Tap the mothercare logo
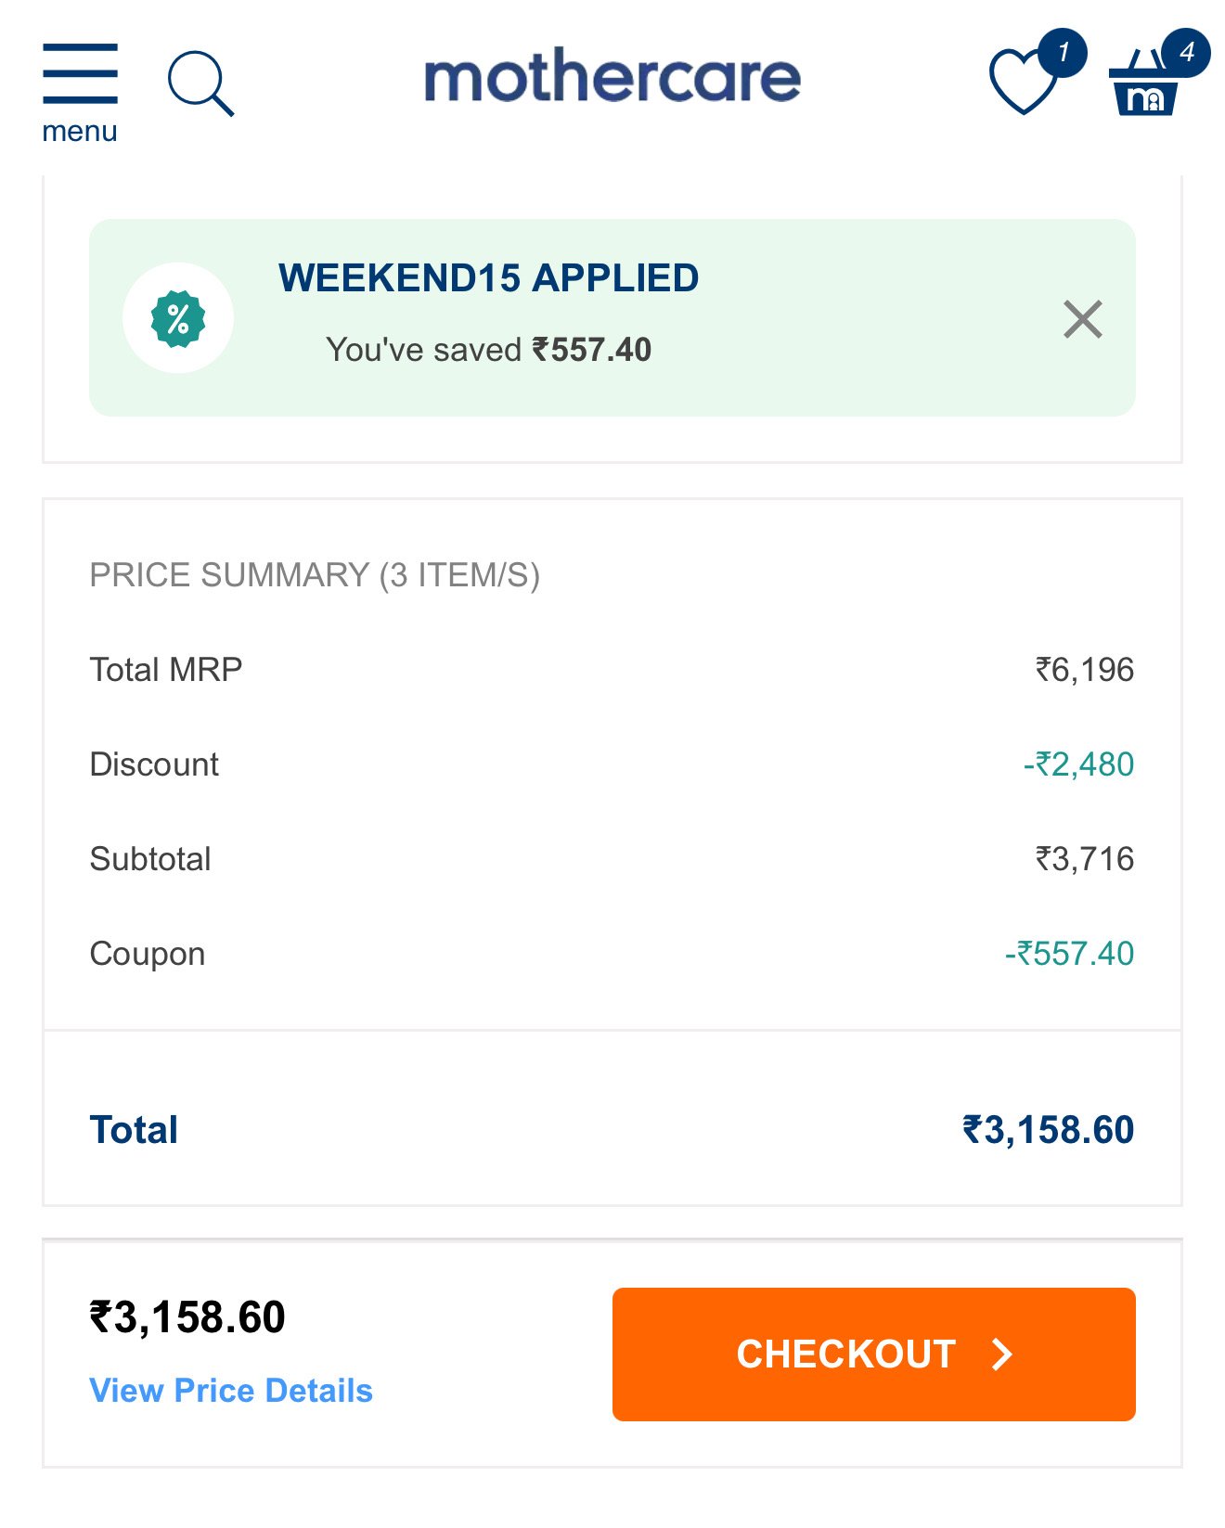Screen dimensions: 1225x1528 612,78
